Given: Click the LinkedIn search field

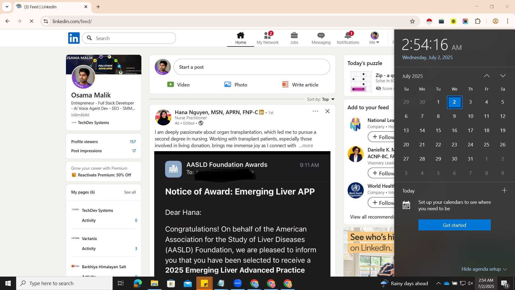Looking at the screenshot, I should [x=129, y=38].
